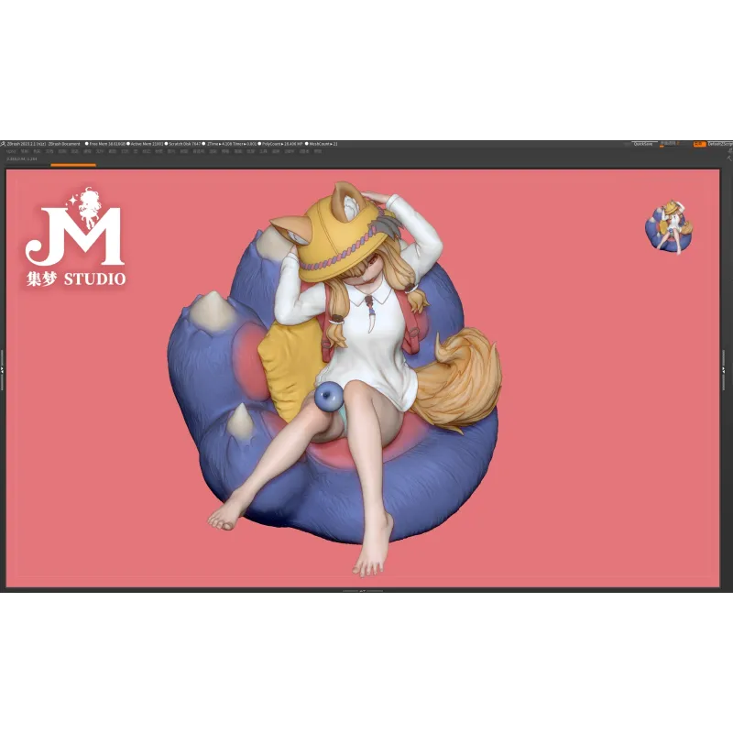Click the 'Free Mem 38.618GB' status text

pyautogui.click(x=105, y=144)
